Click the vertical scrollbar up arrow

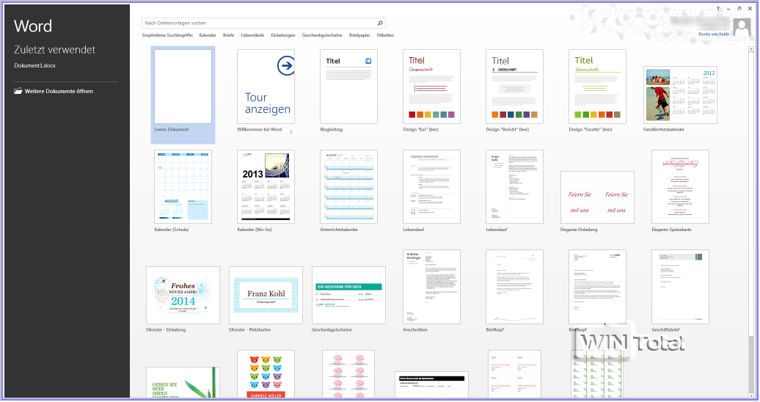[x=751, y=49]
